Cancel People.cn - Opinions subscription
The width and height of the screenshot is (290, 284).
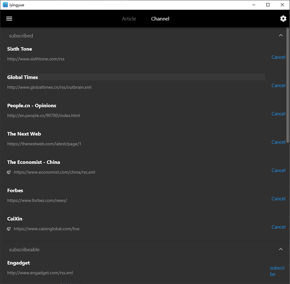click(x=278, y=114)
